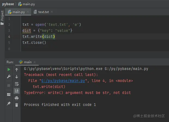Image resolution: width=169 pixels, height=122 pixels.
Task: Clear console with trash icon
Action: coord(17,105)
